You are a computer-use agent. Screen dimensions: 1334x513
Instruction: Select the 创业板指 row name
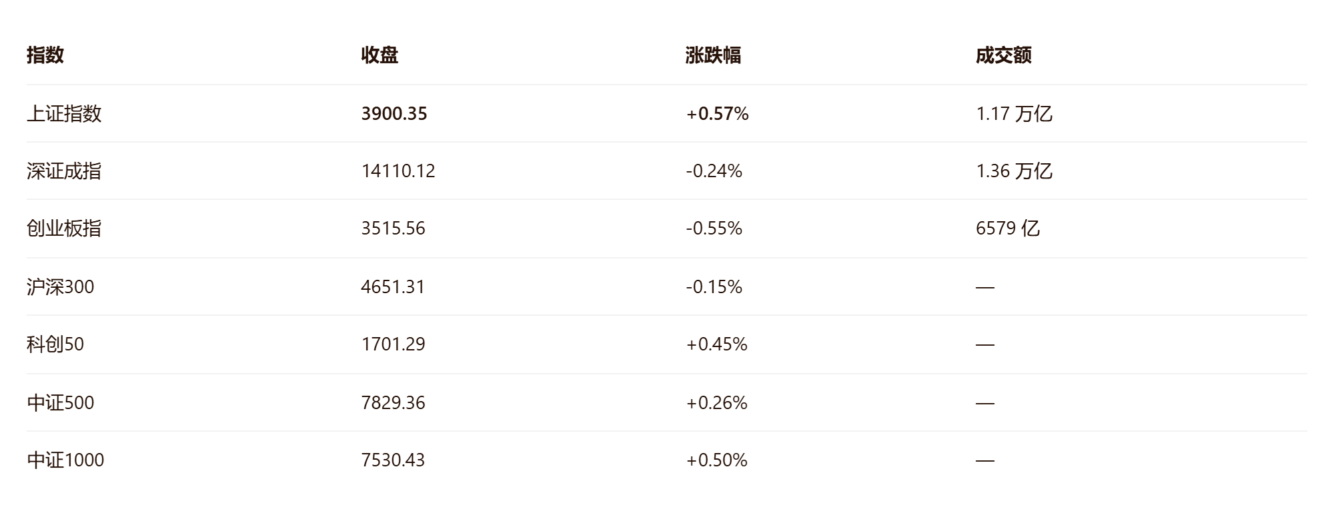click(64, 229)
